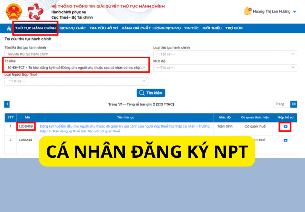Screen dimensions: 305x212
Task: Click the Tên thủ tục column header
Action: 126,117
